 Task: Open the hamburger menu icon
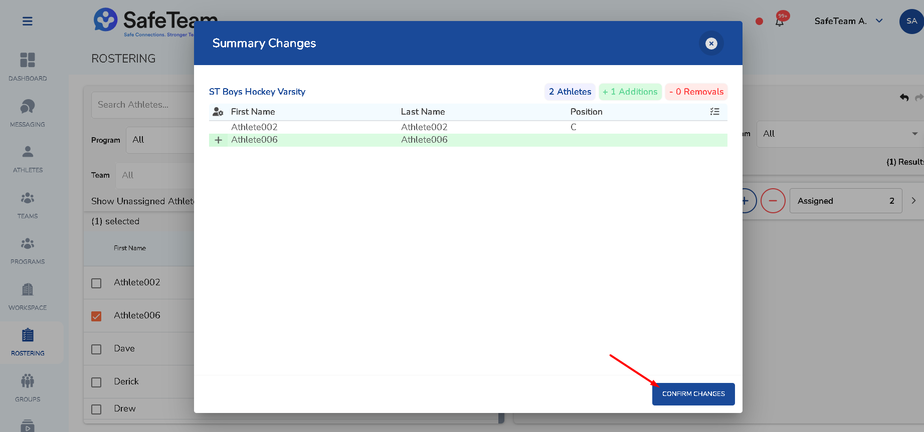click(x=28, y=21)
